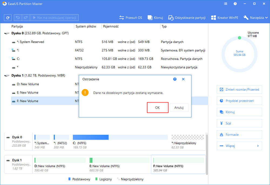Click the help icon in Ostrzeżenie dialog
The width and height of the screenshot is (270, 185).
coord(175,79)
